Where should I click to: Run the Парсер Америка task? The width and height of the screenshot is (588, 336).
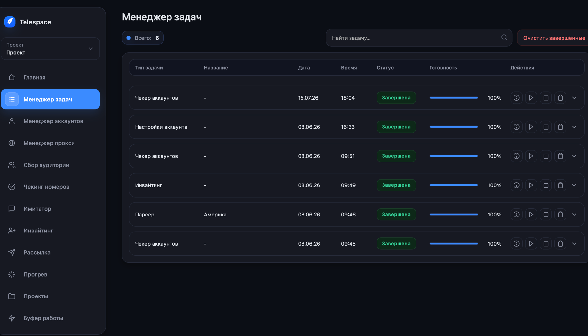tap(531, 215)
